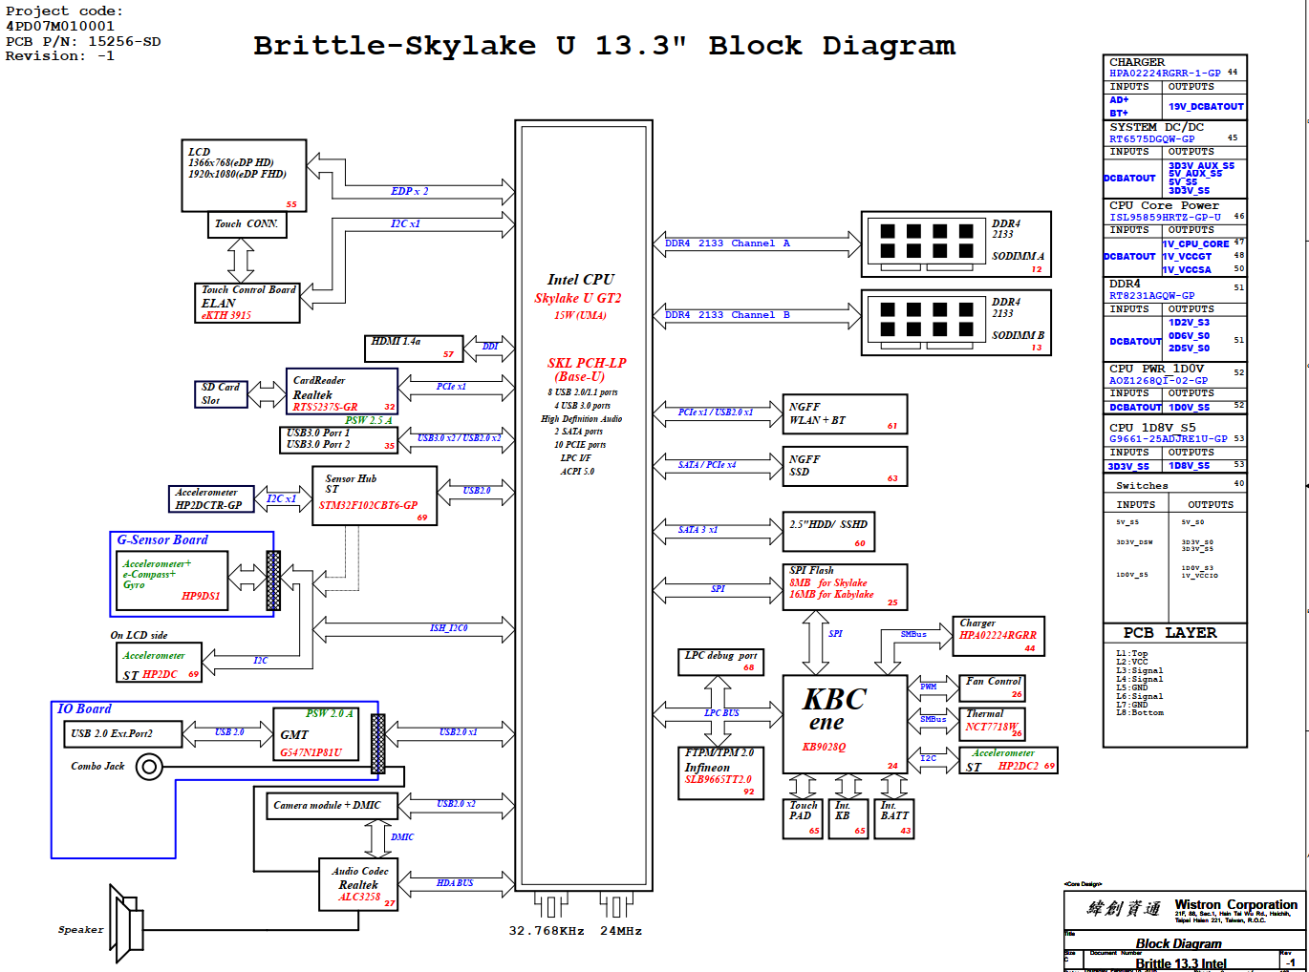The height and width of the screenshot is (972, 1309).
Task: Click the 'HP2DCTR-GP' accelerometer label
Action: (208, 505)
